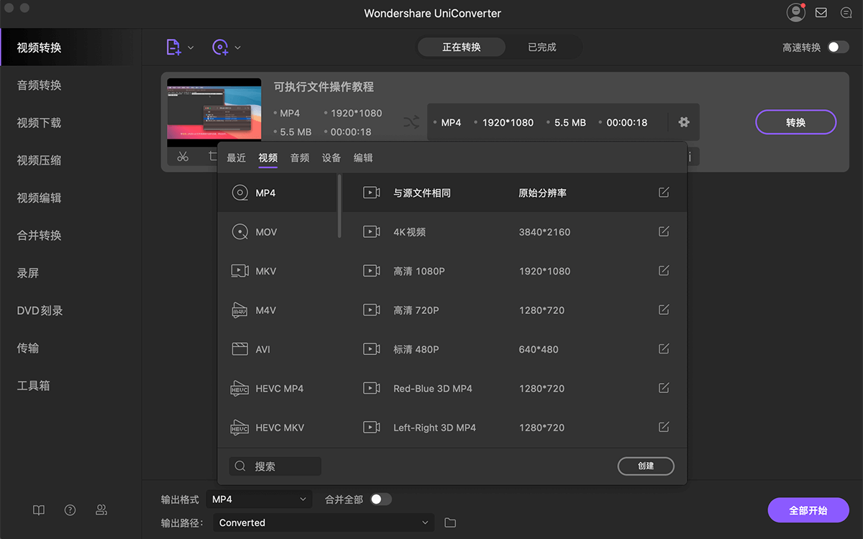Select the Left-Right 3D MP4 preset
Image resolution: width=863 pixels, height=539 pixels.
pos(514,428)
